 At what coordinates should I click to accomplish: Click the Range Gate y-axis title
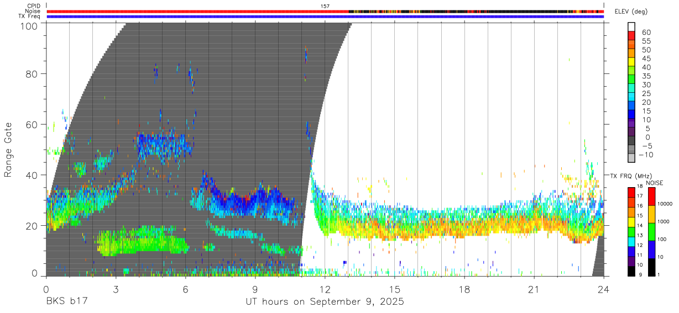point(8,149)
